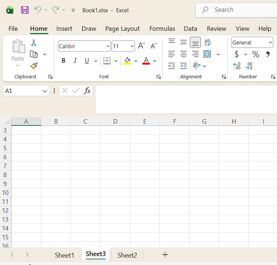277x265 pixels.
Task: Go to previous sheet with left arrow
Action: coord(12,255)
